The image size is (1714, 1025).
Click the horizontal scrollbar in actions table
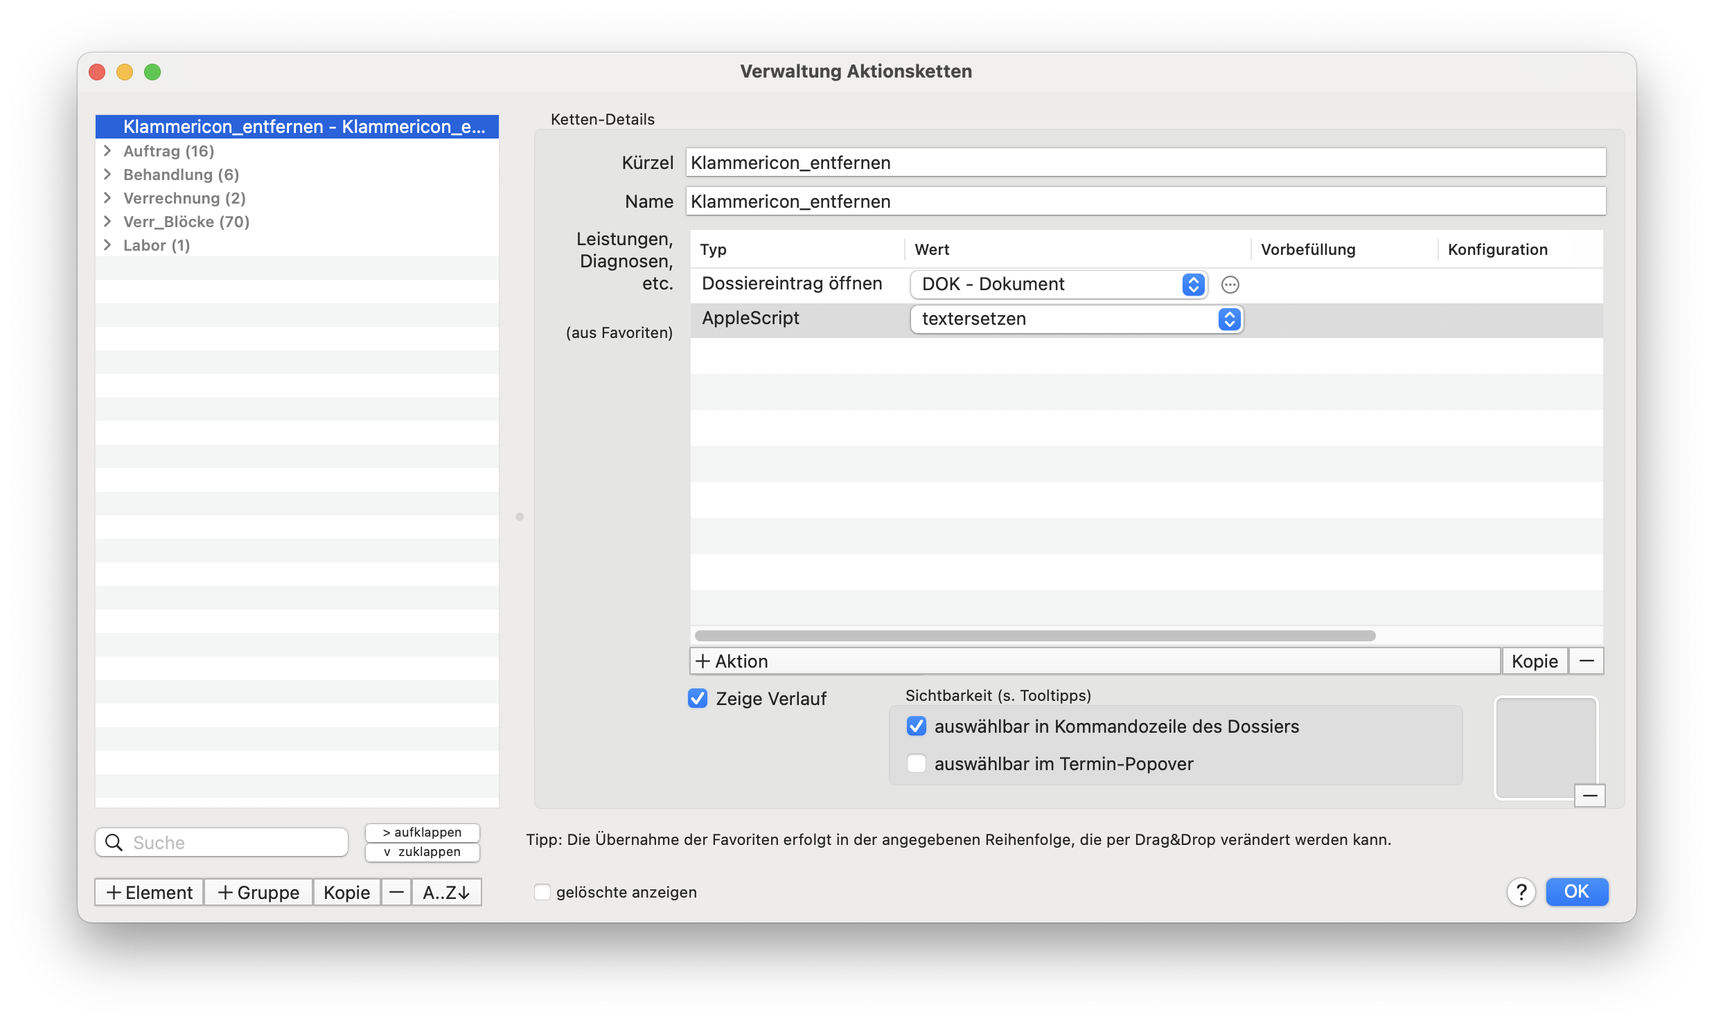click(1035, 636)
